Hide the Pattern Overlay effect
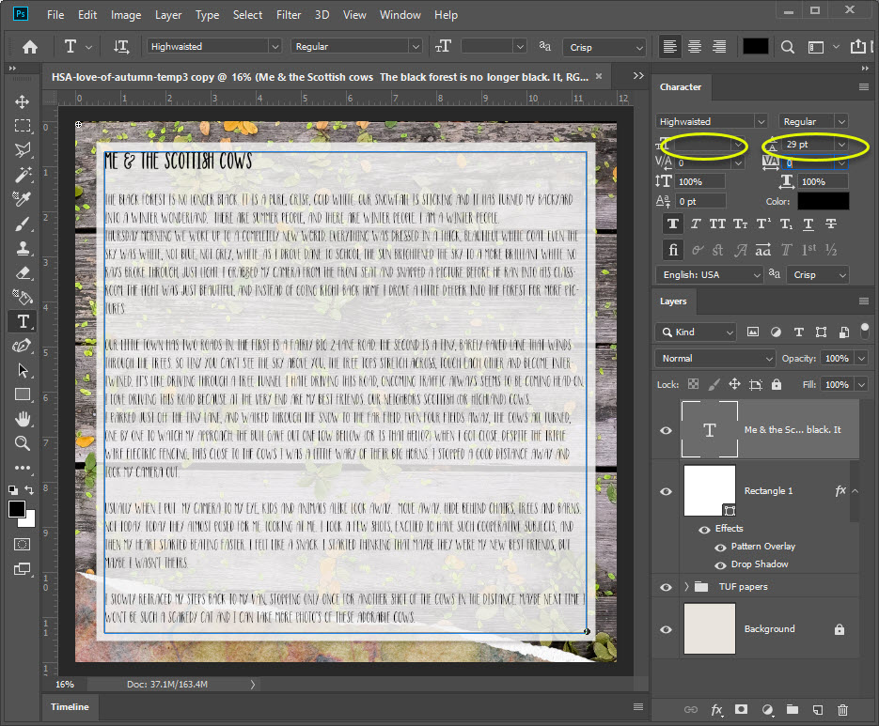 (x=720, y=548)
